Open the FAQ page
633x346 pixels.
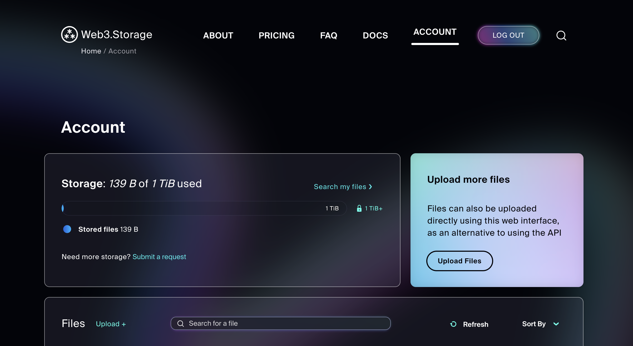(328, 35)
